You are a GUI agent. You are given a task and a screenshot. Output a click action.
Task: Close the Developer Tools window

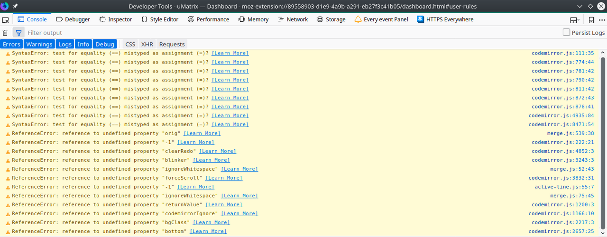coord(600,6)
